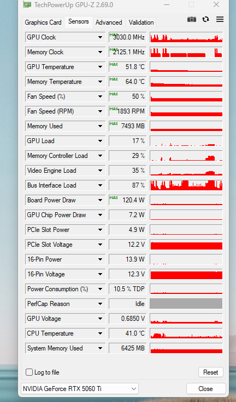Click the 17 % GPU Load value
Viewport: 236px width, 402px height.
click(x=128, y=141)
